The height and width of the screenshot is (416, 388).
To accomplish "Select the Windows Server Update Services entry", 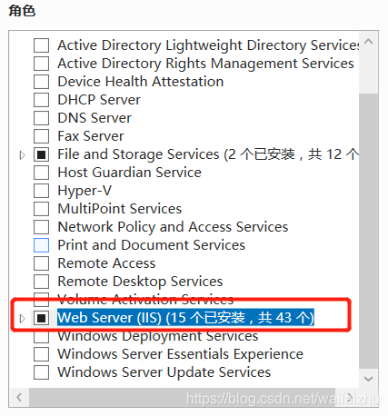I will [x=164, y=372].
